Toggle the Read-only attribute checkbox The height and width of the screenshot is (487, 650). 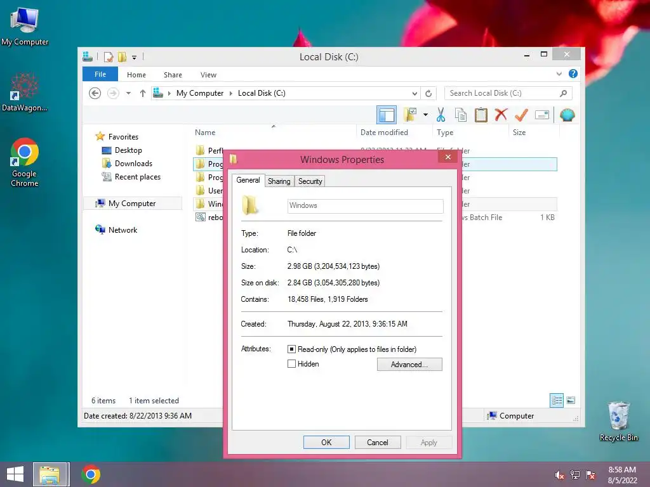pos(291,349)
